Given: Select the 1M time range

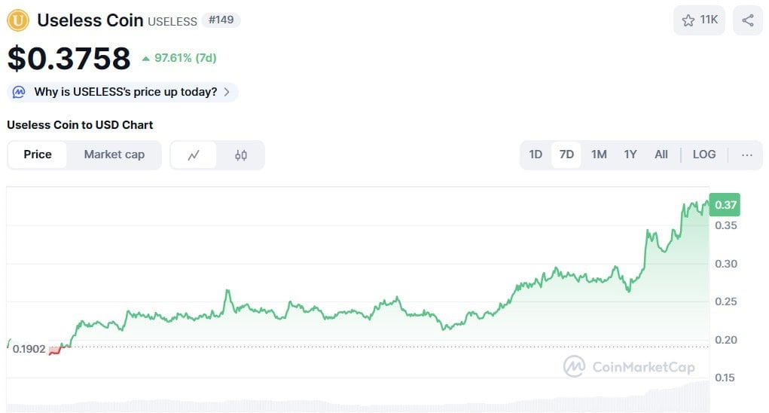Looking at the screenshot, I should pyautogui.click(x=599, y=154).
